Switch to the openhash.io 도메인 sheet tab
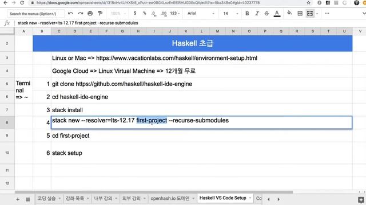Screen dimensions: 366x205 pyautogui.click(x=170, y=199)
